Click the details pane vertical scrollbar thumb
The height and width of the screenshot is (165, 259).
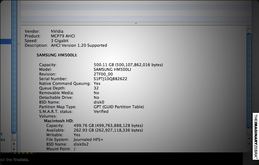[x=249, y=81]
